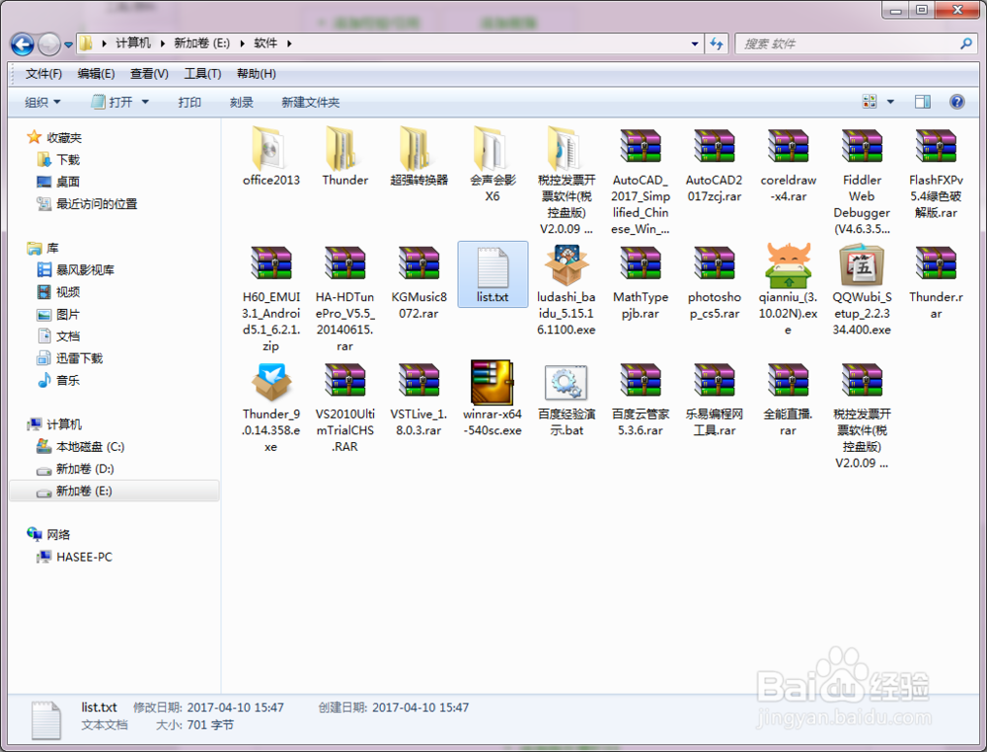Open 下载 in favorites
The width and height of the screenshot is (987, 752).
(58, 160)
